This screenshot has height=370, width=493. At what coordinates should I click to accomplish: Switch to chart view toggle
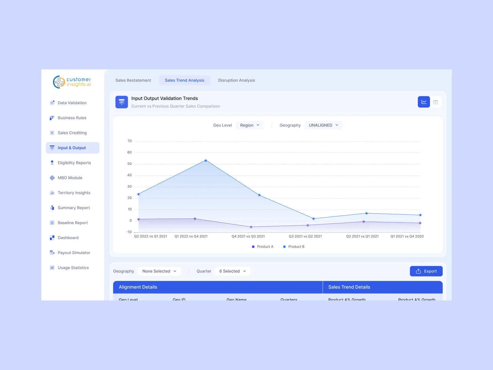pyautogui.click(x=424, y=102)
